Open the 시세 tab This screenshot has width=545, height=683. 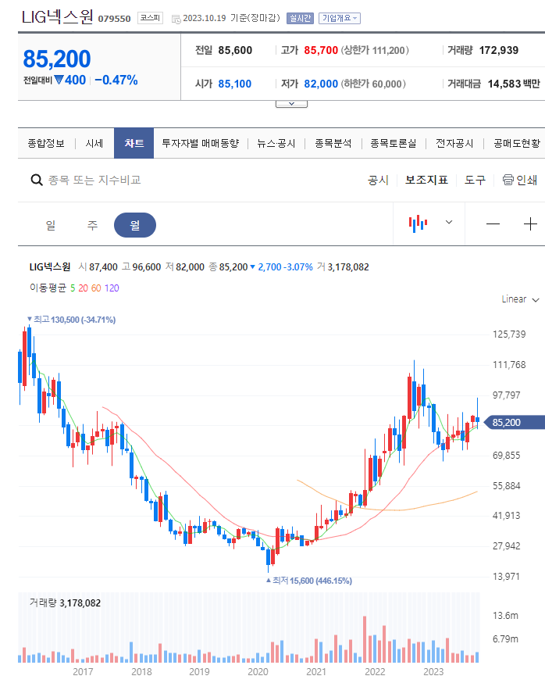point(94,143)
